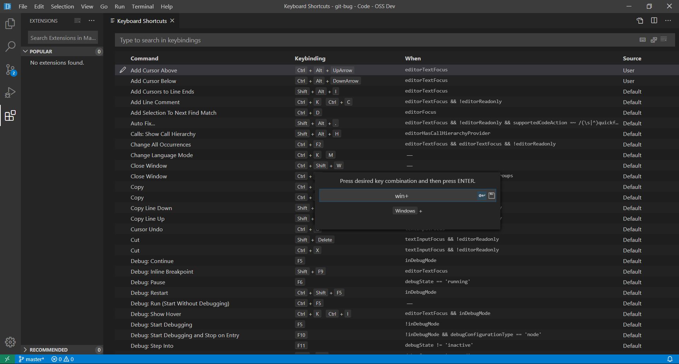
Task: Click the Search Extensions in Marketplace field
Action: [63, 38]
